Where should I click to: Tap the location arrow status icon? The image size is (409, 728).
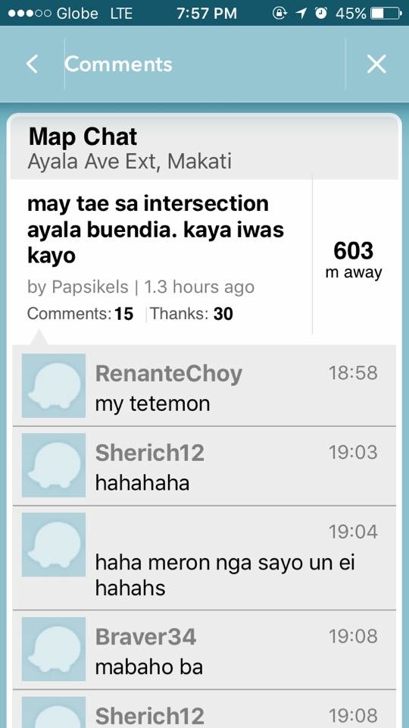pyautogui.click(x=301, y=13)
